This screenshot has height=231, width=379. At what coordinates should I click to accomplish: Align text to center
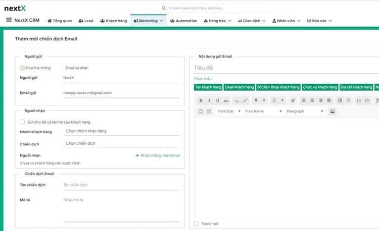(x=312, y=100)
